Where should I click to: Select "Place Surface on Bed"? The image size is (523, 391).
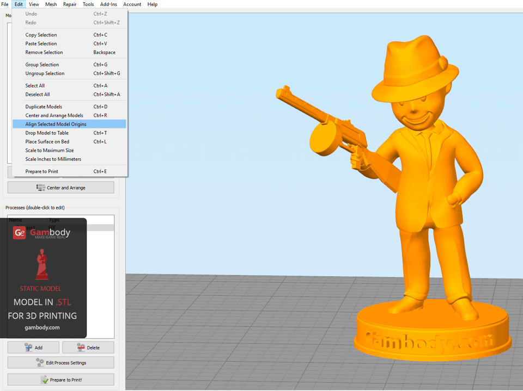[47, 141]
